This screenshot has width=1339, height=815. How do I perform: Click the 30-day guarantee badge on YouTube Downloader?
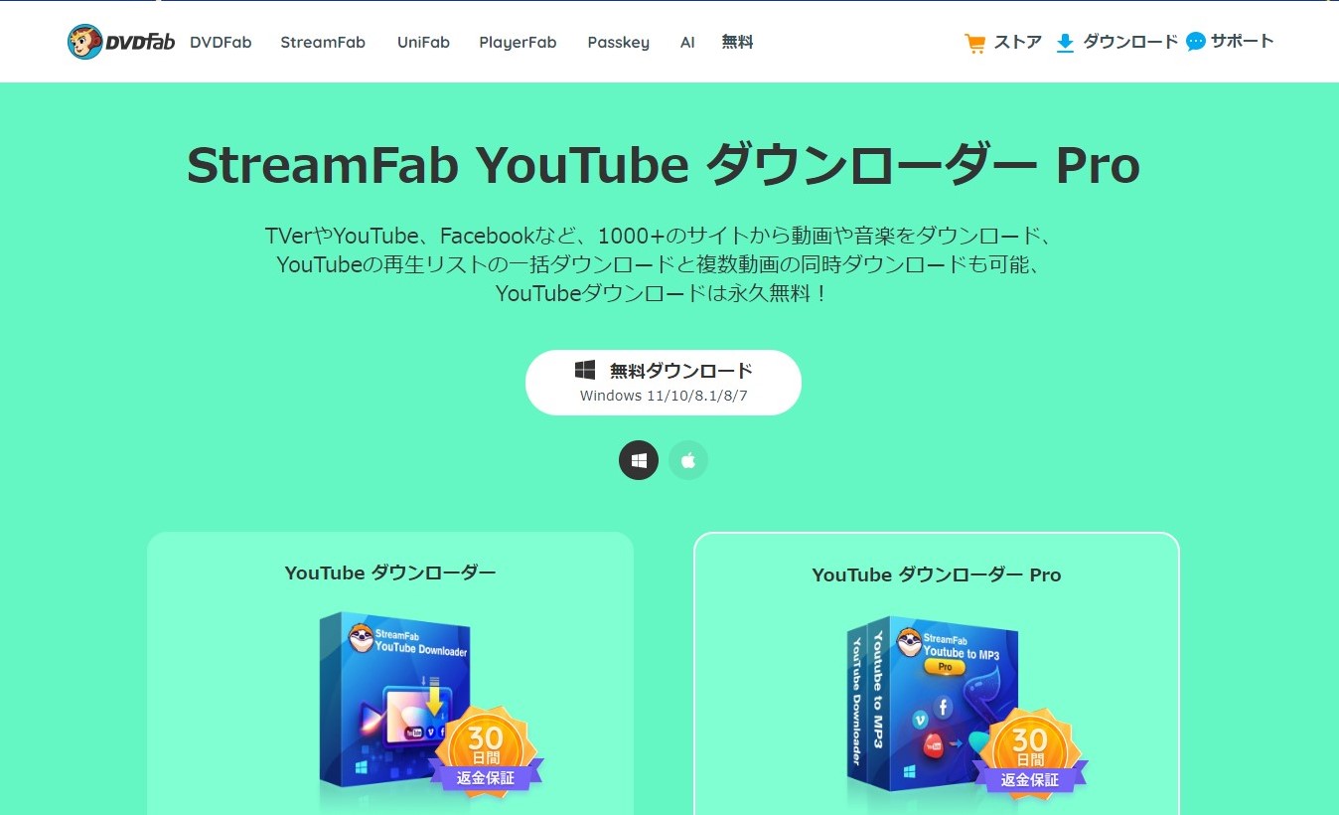pos(486,748)
